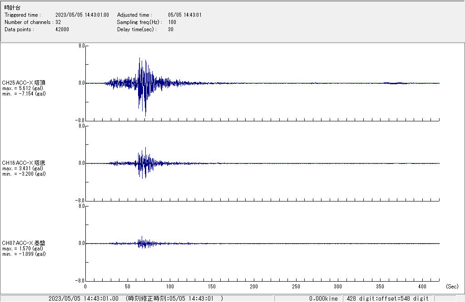Click the 400 second mark on time axis
Viewport: 465px width, 302px height.
(x=422, y=287)
